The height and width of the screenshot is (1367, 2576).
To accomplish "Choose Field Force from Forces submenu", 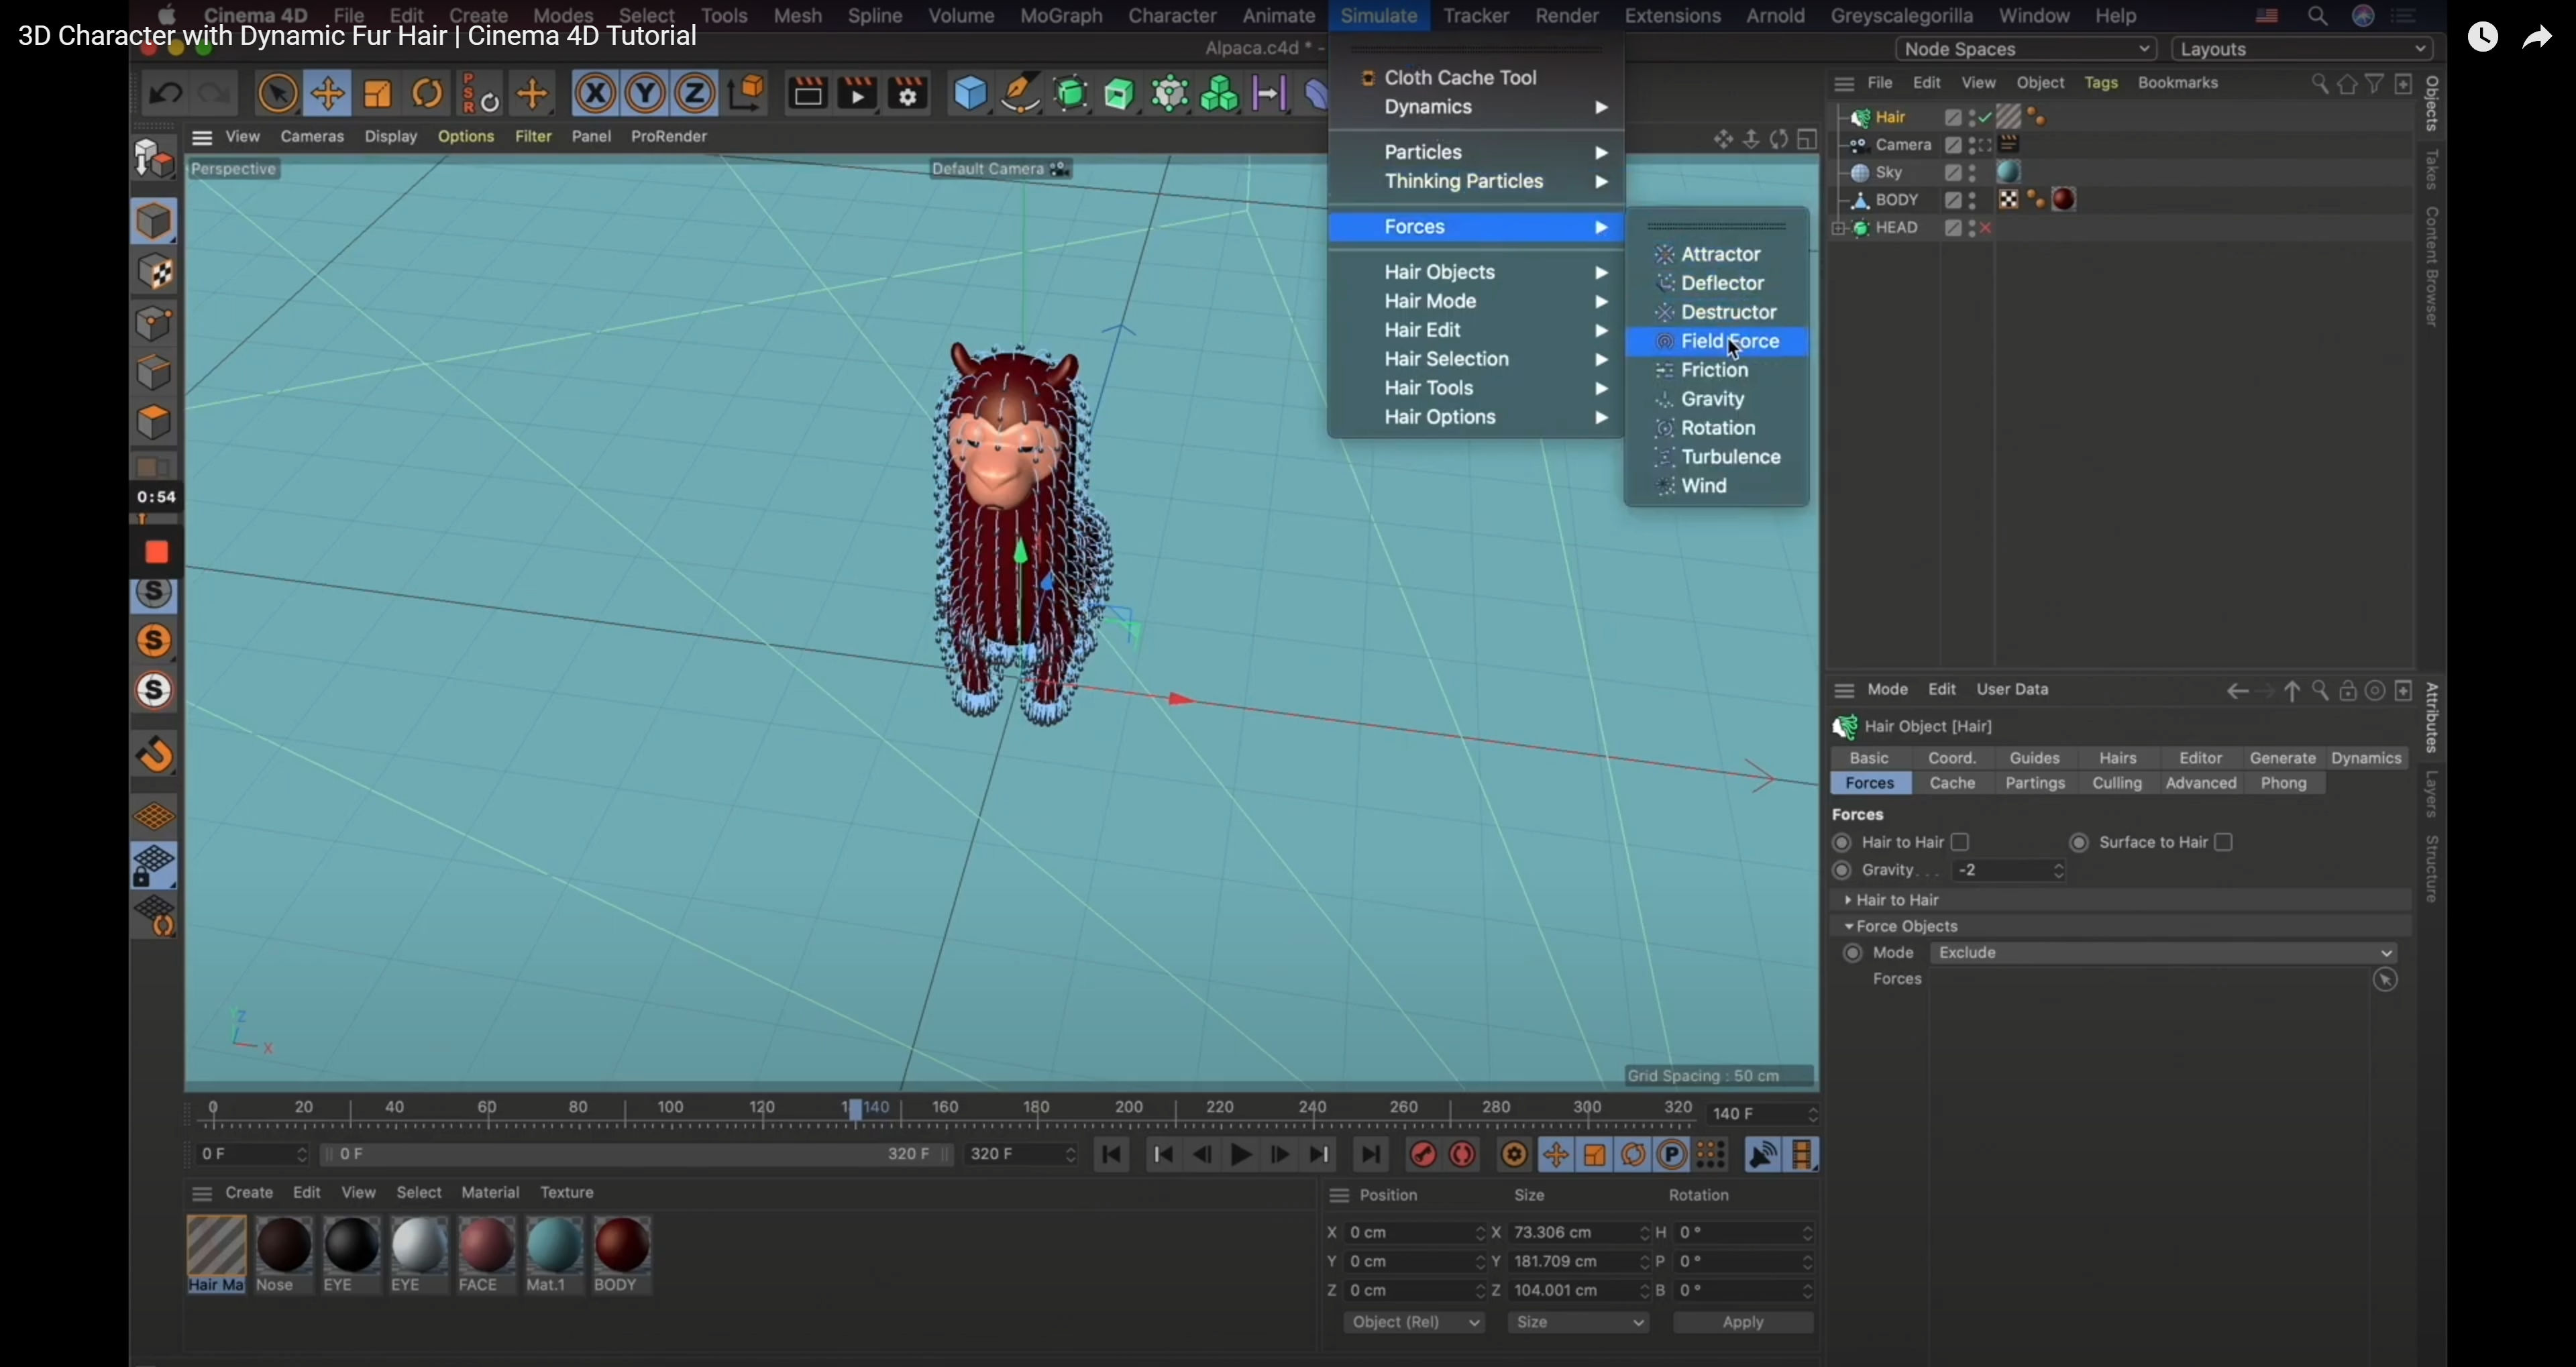I will (1717, 342).
